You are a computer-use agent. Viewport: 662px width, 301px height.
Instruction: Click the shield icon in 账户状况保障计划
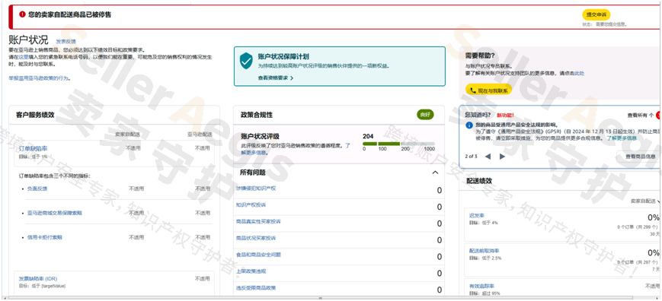[246, 62]
